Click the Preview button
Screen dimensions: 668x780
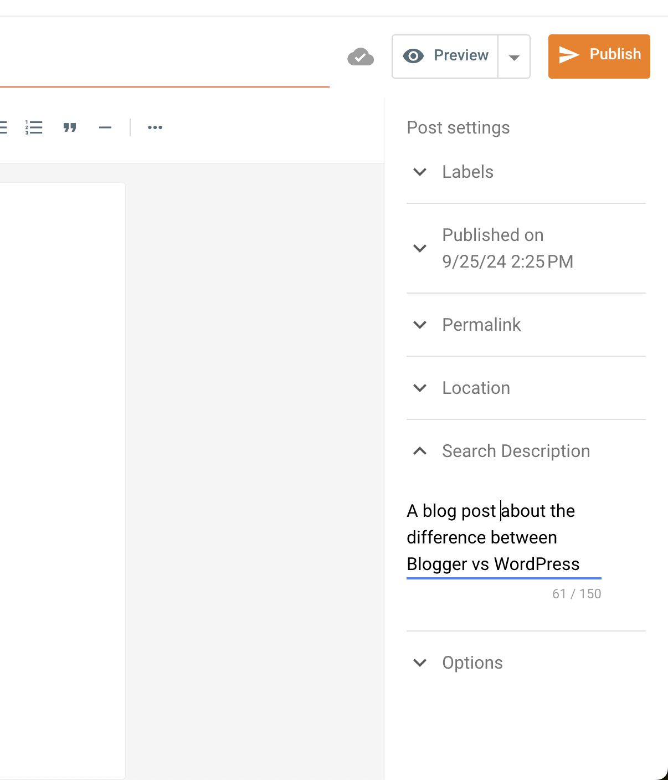[x=445, y=56]
